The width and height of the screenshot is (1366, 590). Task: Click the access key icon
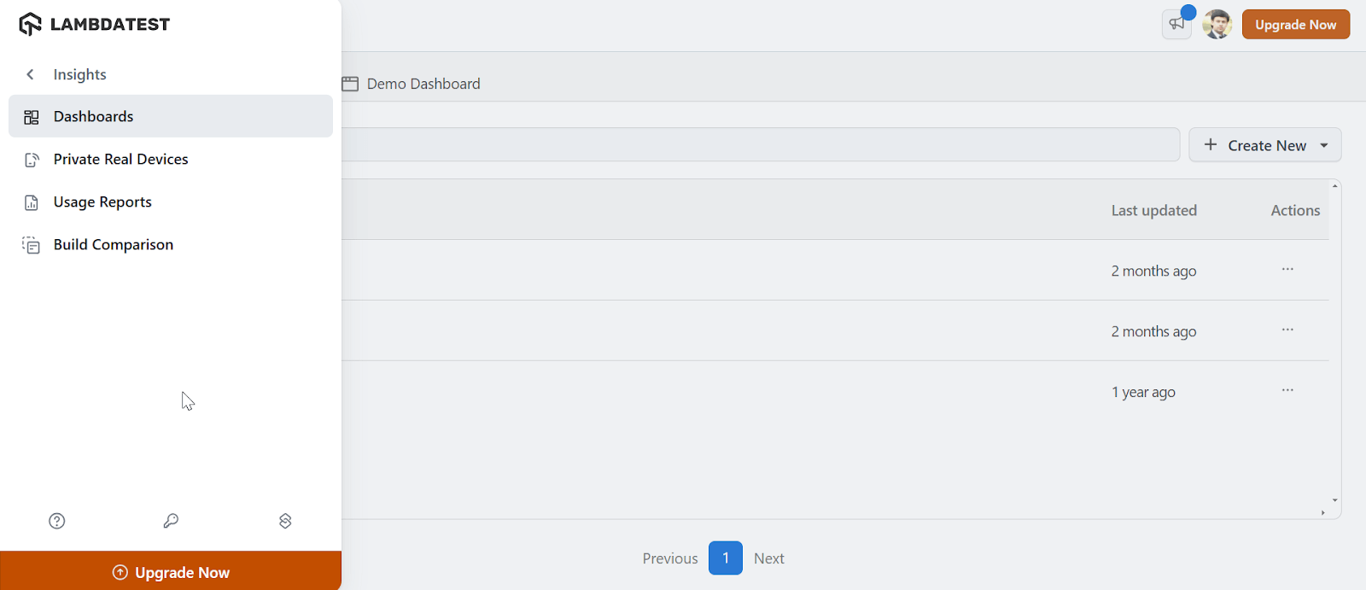[x=171, y=521]
